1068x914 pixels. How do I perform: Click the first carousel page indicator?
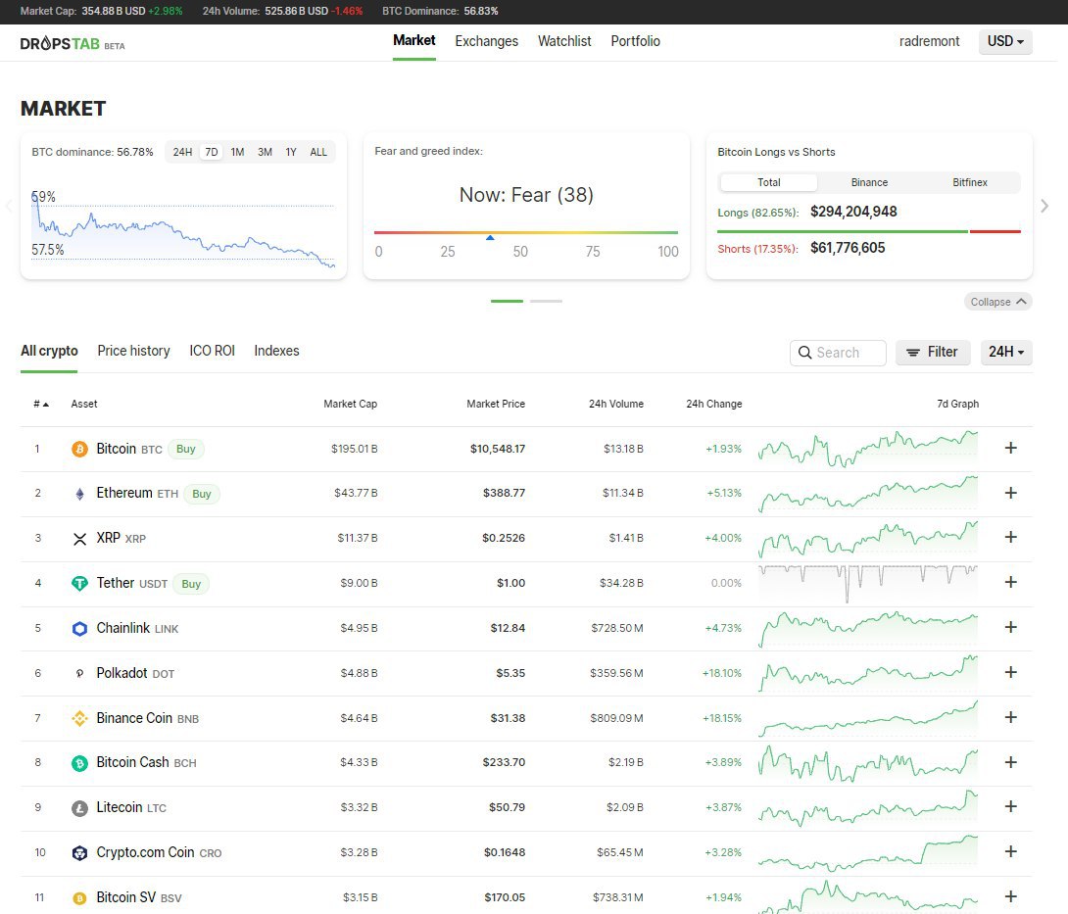point(507,301)
